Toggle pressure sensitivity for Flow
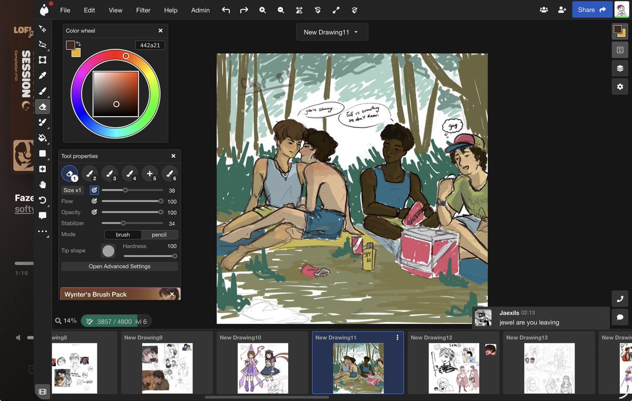Viewport: 632px width, 401px height. click(x=94, y=201)
